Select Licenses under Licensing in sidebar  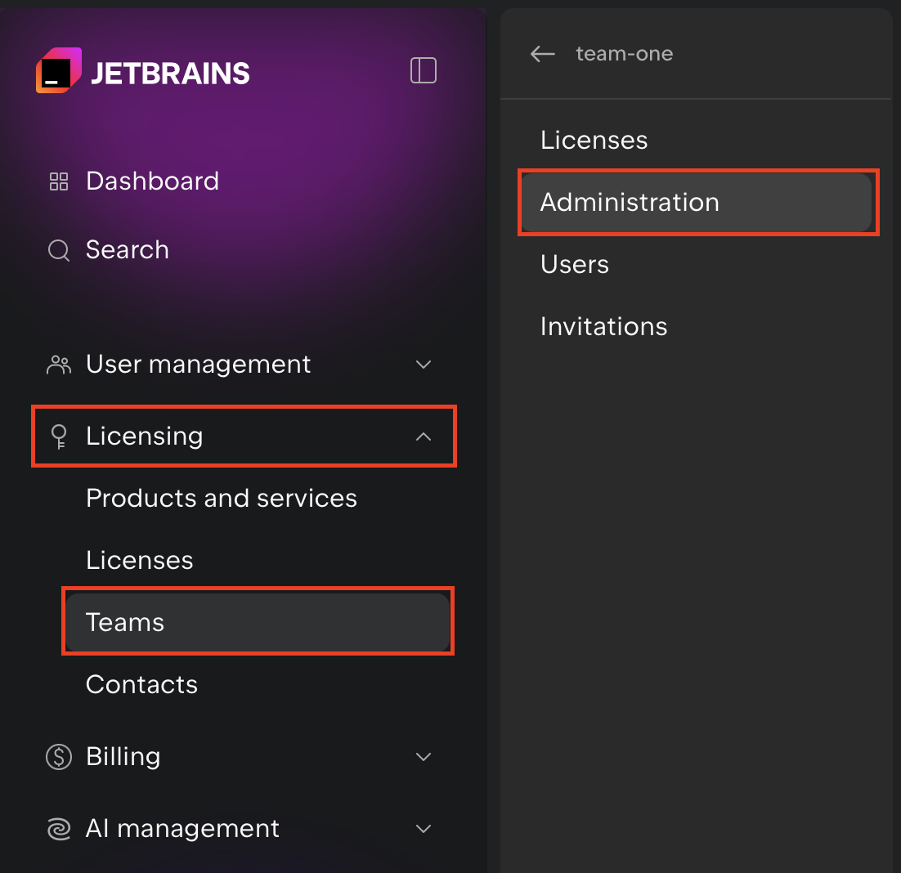[140, 561]
